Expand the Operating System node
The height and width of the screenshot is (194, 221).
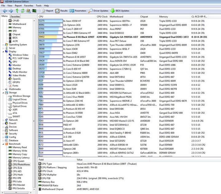pyautogui.click(x=3, y=45)
